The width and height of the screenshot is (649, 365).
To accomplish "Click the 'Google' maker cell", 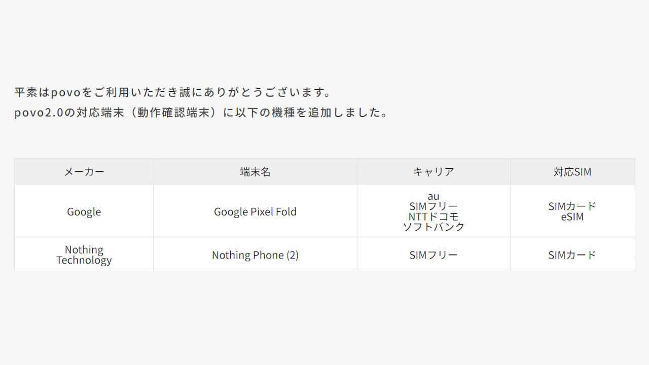I will (x=84, y=212).
